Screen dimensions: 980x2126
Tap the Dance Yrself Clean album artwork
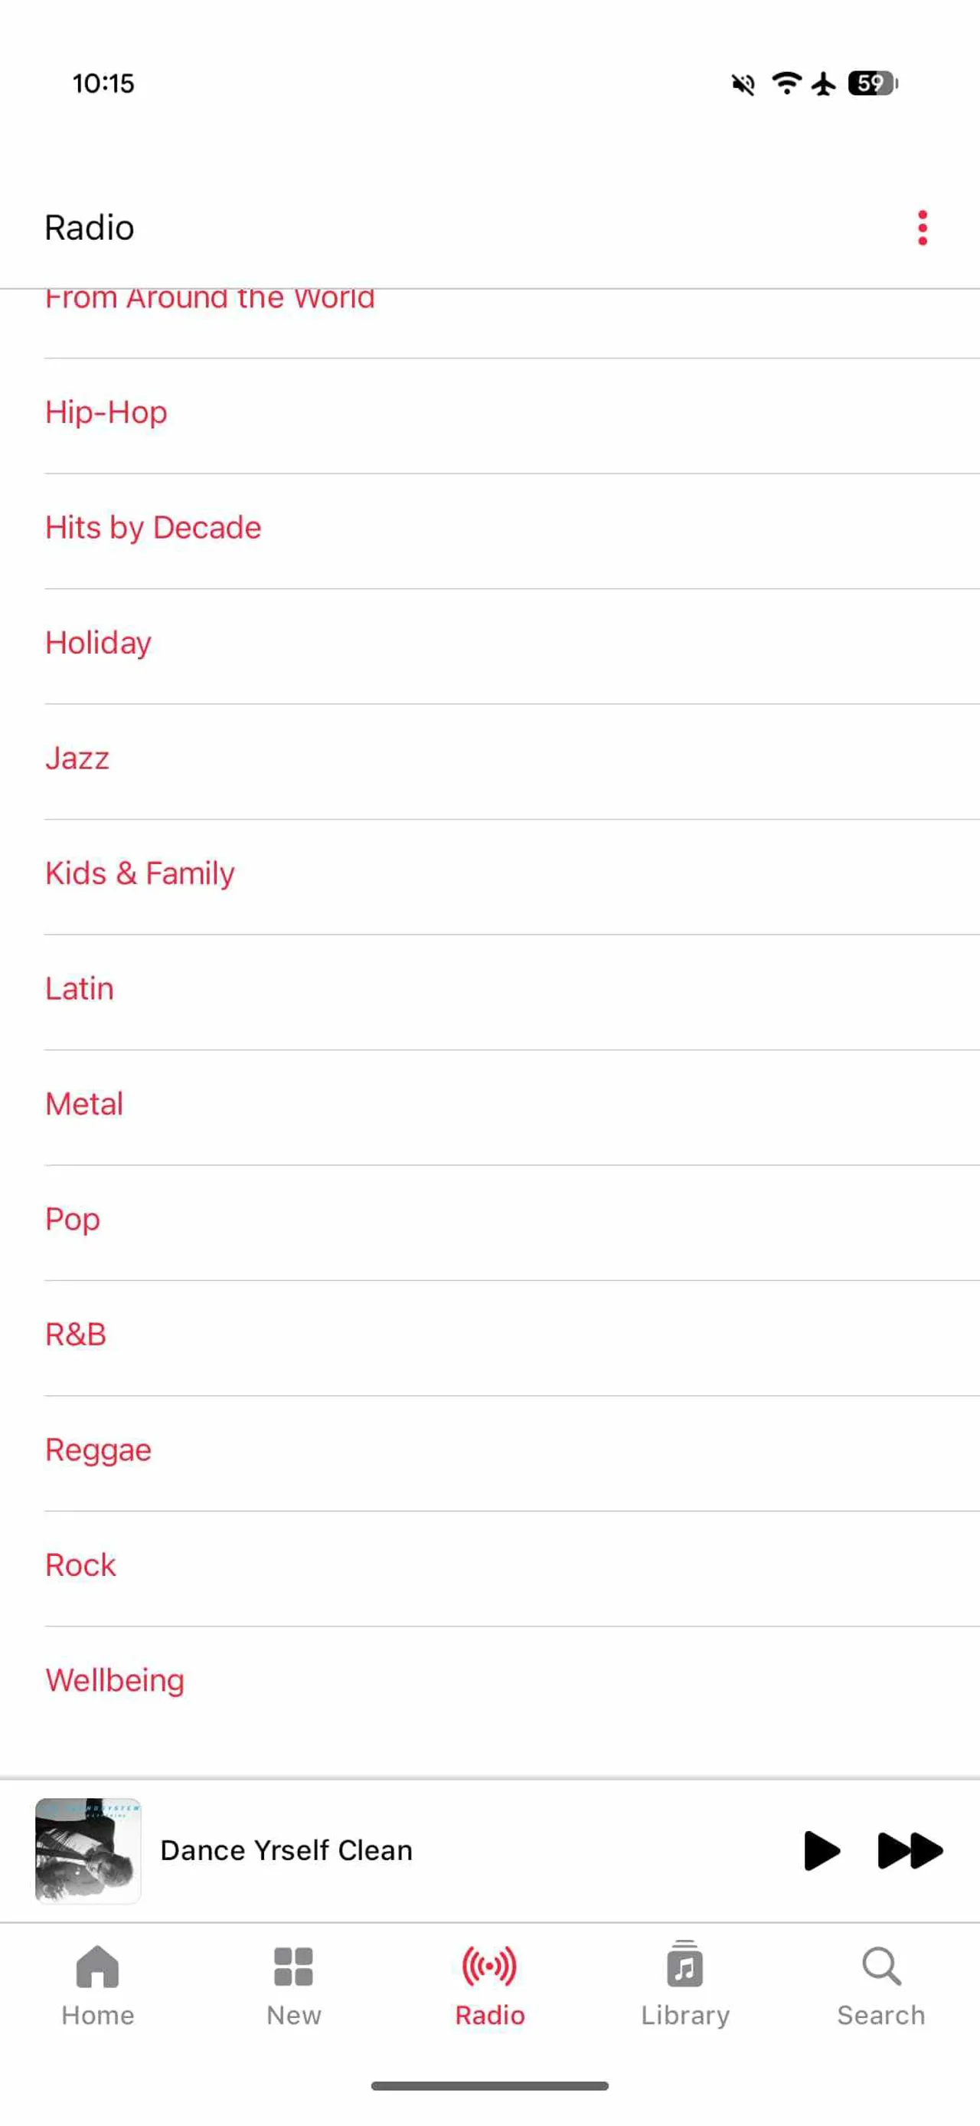(x=88, y=1850)
